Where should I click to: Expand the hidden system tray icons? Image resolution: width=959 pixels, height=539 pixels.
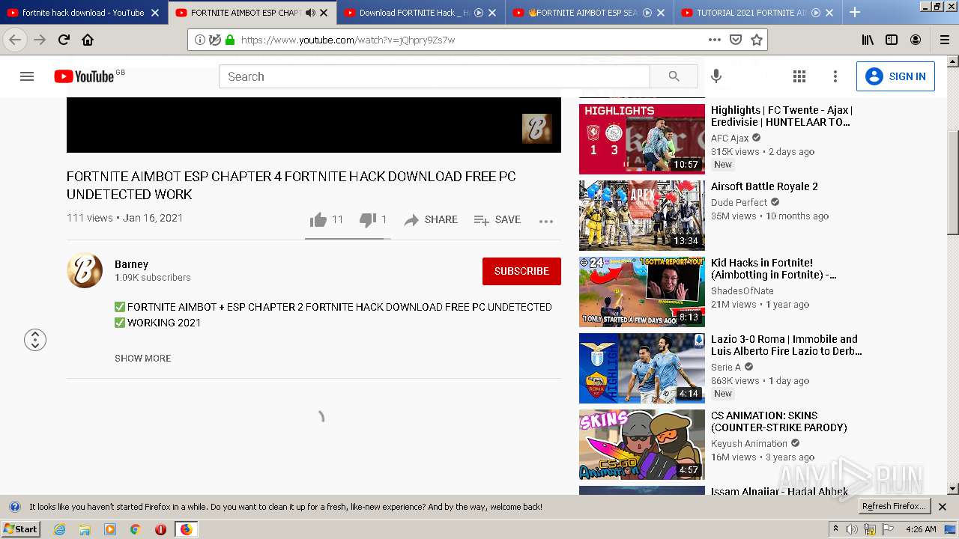point(835,529)
